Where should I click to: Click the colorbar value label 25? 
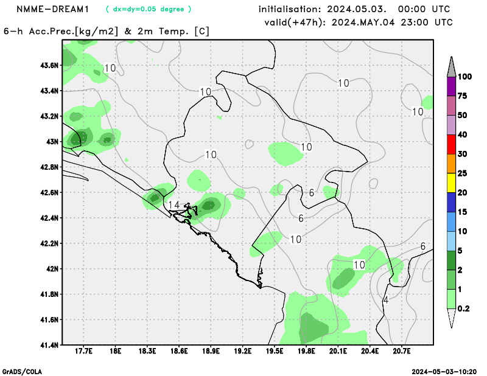(x=463, y=173)
